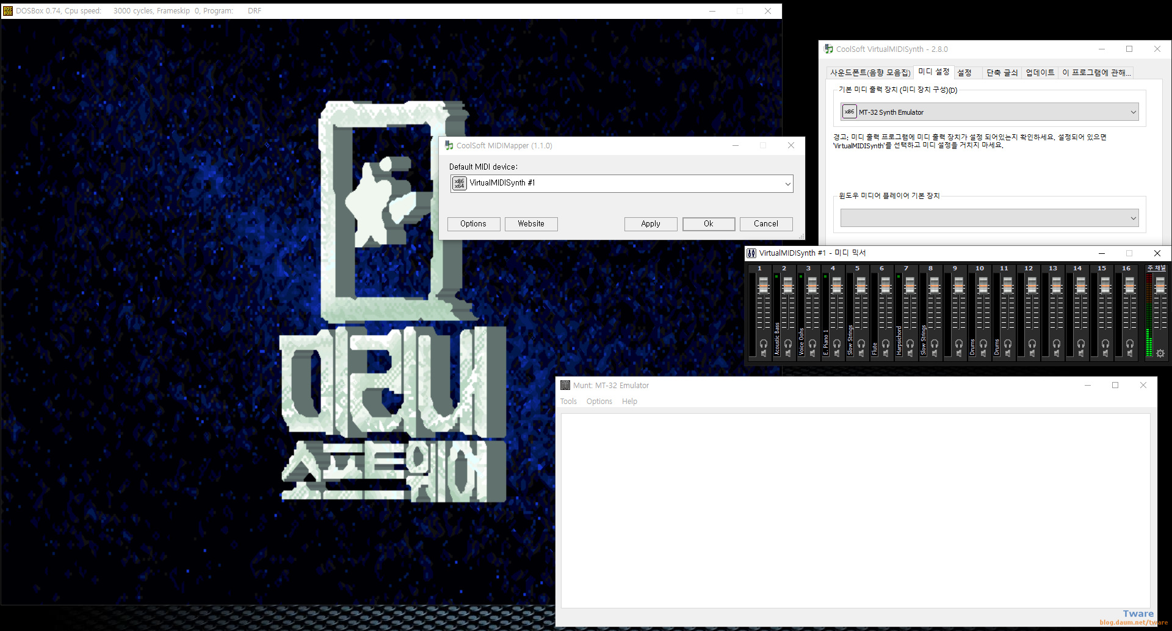Mute E. Piano 1 channel 4 speaker
Screen dimensions: 1172x631
(x=837, y=353)
